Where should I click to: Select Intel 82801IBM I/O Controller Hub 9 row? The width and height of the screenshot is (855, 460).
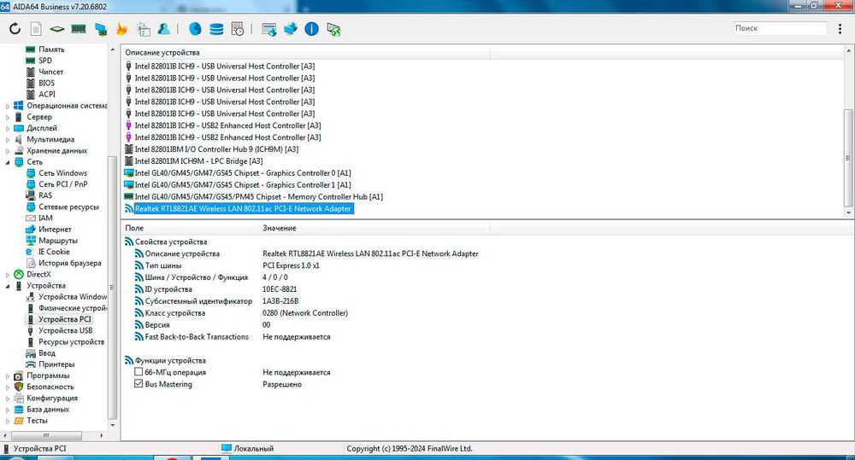216,149
